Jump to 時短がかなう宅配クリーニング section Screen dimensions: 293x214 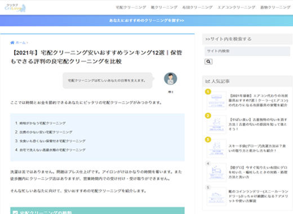[43, 123]
